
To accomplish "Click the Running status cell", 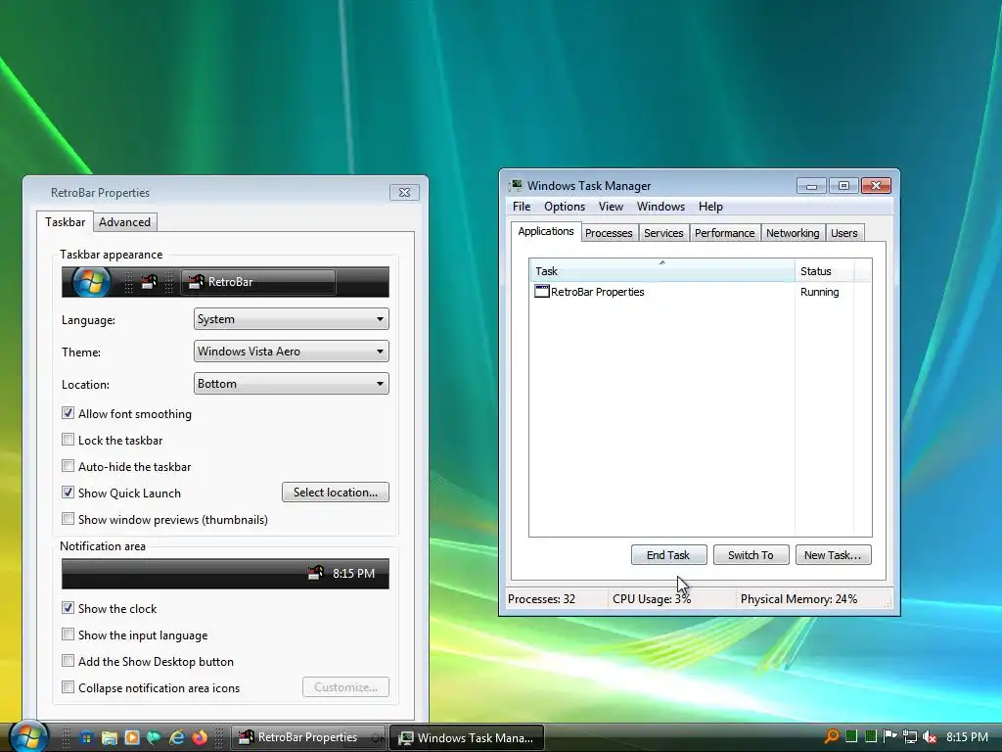I will tap(820, 292).
